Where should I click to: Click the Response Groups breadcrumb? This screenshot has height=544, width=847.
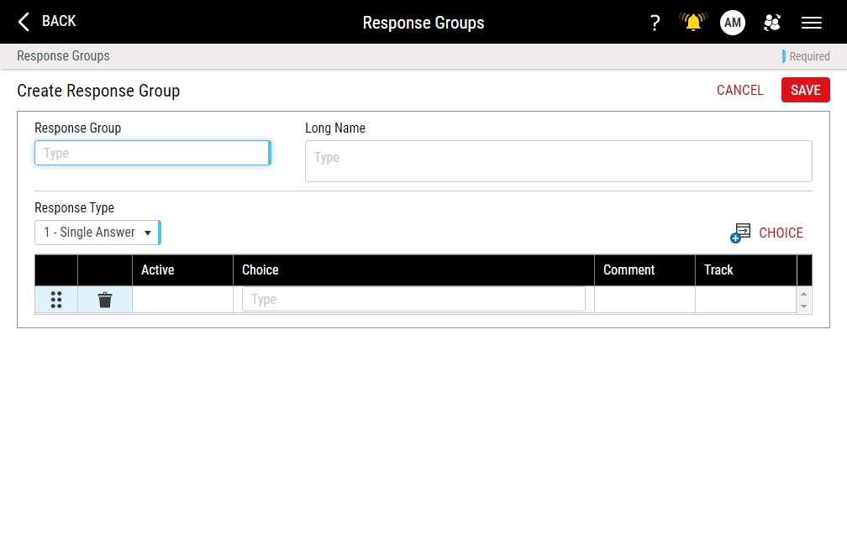[x=63, y=56]
